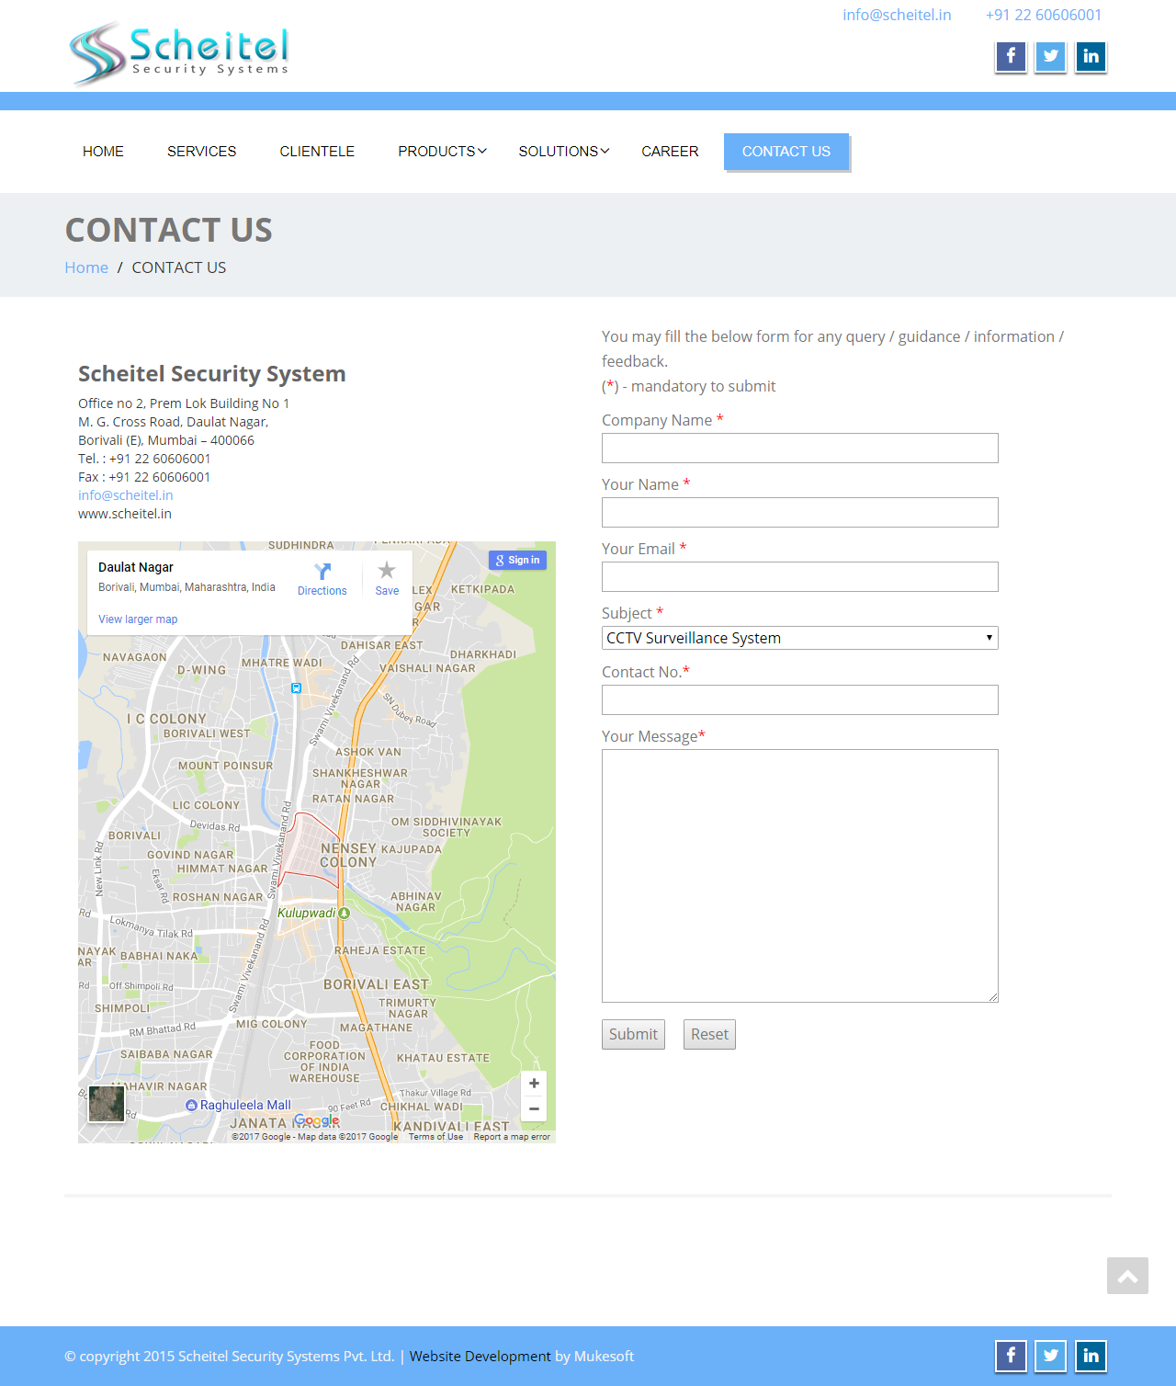Open the Subject dropdown
Screen dimensions: 1176x1386
pos(800,638)
